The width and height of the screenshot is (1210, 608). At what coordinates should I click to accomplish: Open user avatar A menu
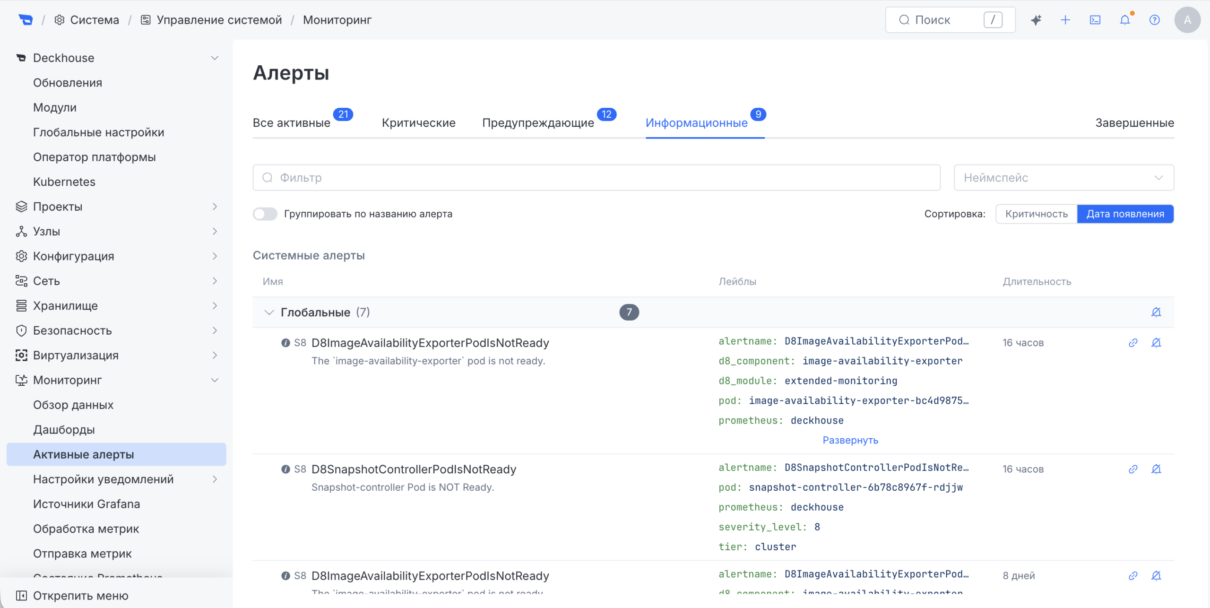[x=1187, y=20]
